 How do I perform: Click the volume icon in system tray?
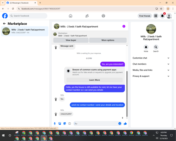coord(157,138)
